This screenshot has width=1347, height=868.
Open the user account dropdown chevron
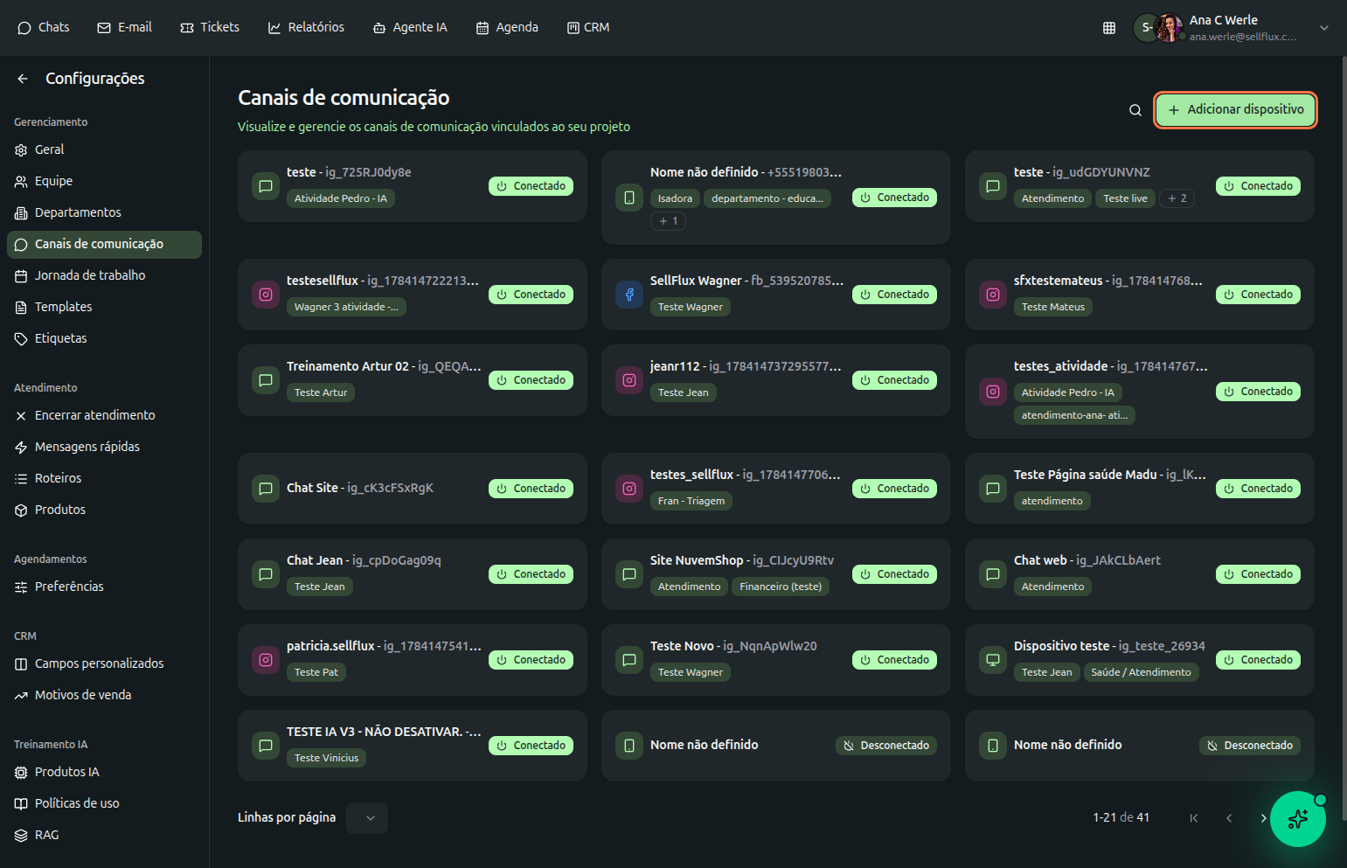coord(1323,28)
